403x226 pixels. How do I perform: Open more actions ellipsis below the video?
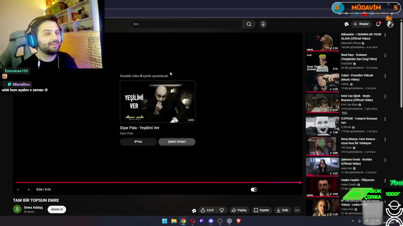pyautogui.click(x=297, y=210)
